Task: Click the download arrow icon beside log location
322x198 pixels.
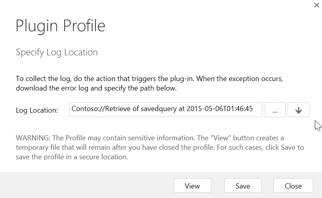Action: coord(299,111)
